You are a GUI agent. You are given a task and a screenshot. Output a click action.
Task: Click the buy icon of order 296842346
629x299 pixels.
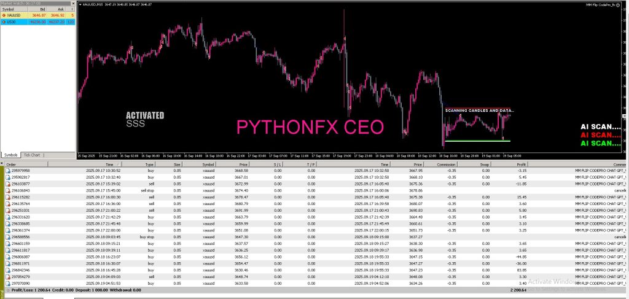point(8,270)
